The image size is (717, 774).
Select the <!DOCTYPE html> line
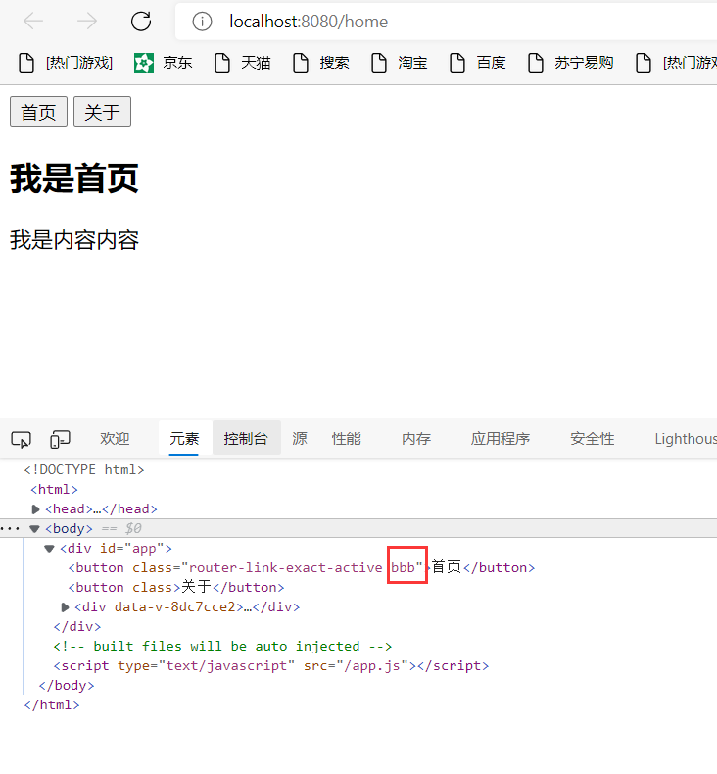pos(84,469)
